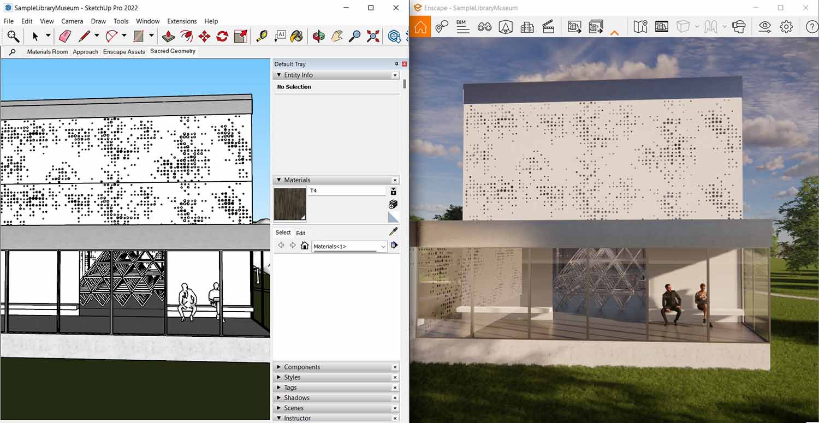Go to In Model materials home icon
Viewport: 819px width, 423px height.
pos(305,246)
